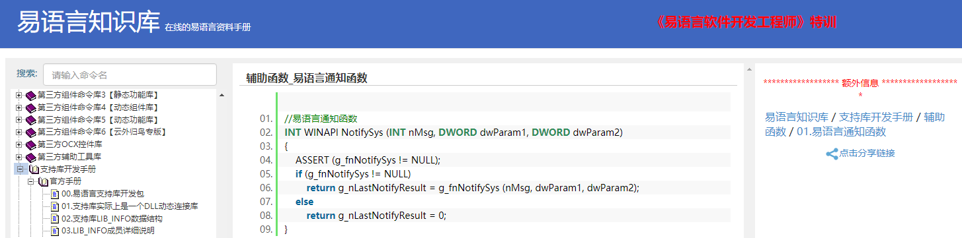The image size is (962, 238).
Task: Click the share icon beside 点击分享链接
Action: 832,154
